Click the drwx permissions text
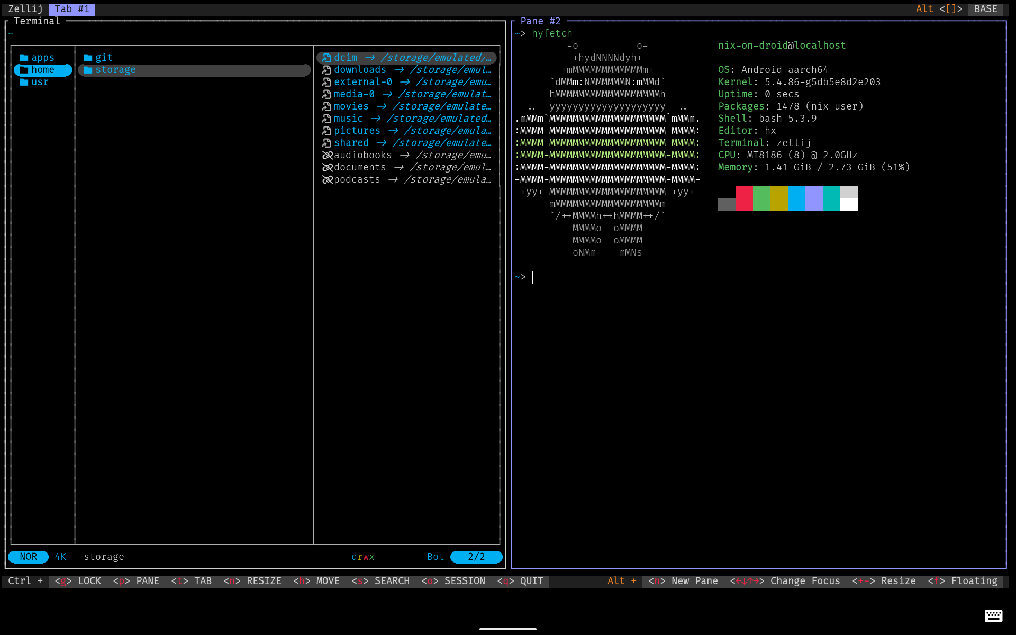Image resolution: width=1016 pixels, height=635 pixels. 363,557
